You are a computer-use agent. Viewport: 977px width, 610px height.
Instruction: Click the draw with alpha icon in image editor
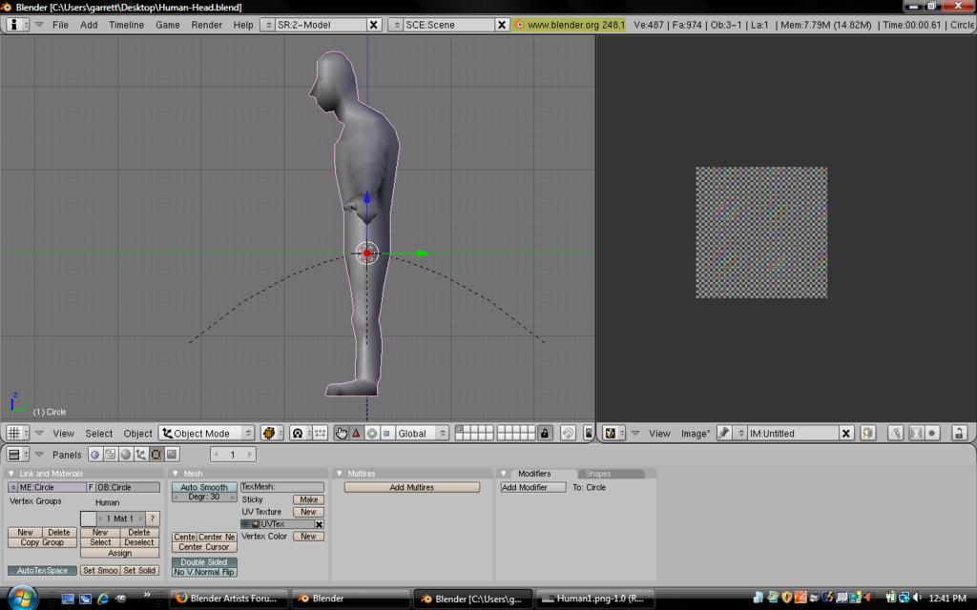(x=917, y=434)
